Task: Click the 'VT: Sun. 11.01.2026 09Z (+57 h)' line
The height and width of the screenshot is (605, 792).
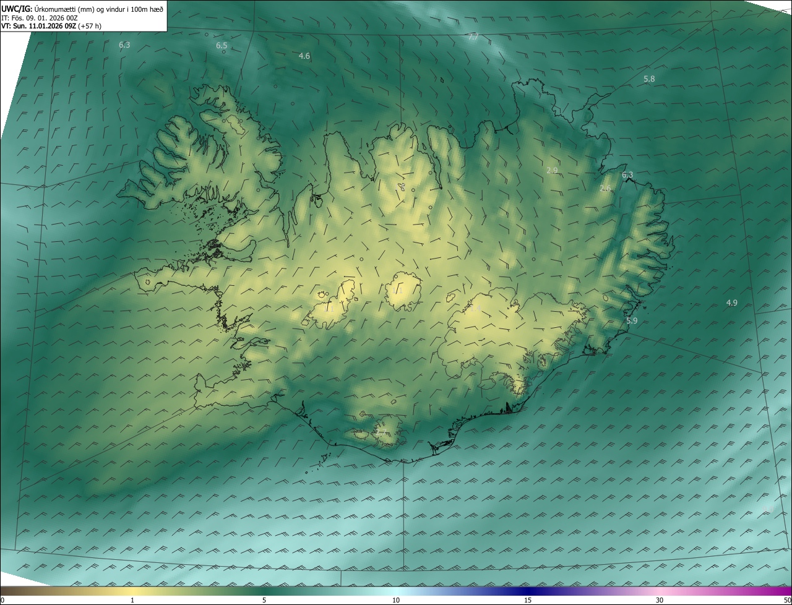Action: tap(51, 26)
